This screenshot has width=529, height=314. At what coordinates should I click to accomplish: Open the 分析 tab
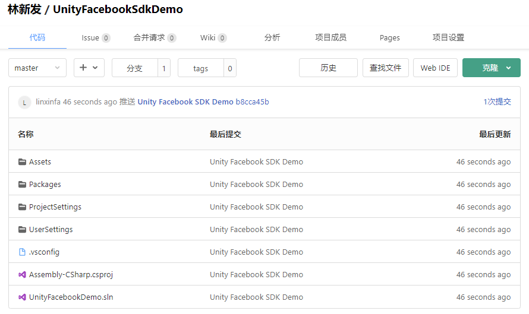[272, 37]
